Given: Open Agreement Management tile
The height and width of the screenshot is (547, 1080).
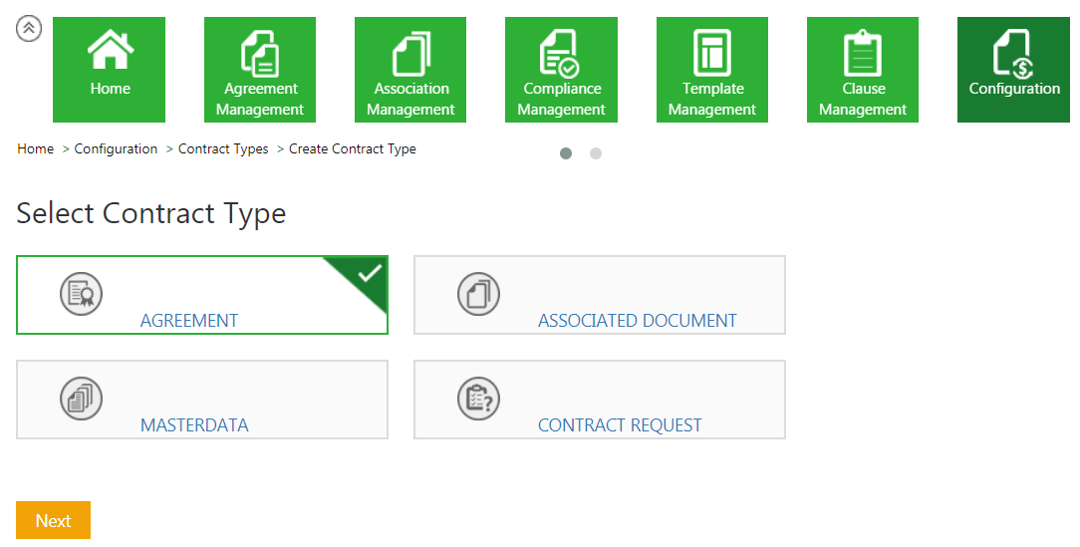Looking at the screenshot, I should (x=260, y=70).
